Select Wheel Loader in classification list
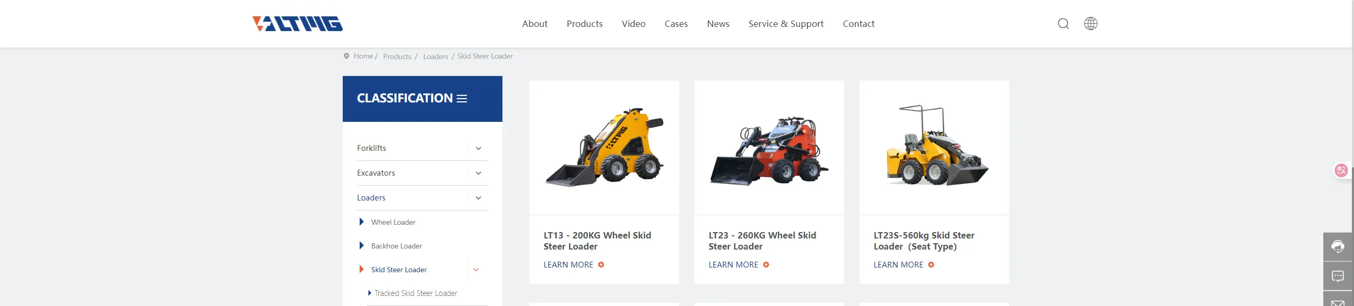Image resolution: width=1354 pixels, height=306 pixels. pyautogui.click(x=393, y=222)
